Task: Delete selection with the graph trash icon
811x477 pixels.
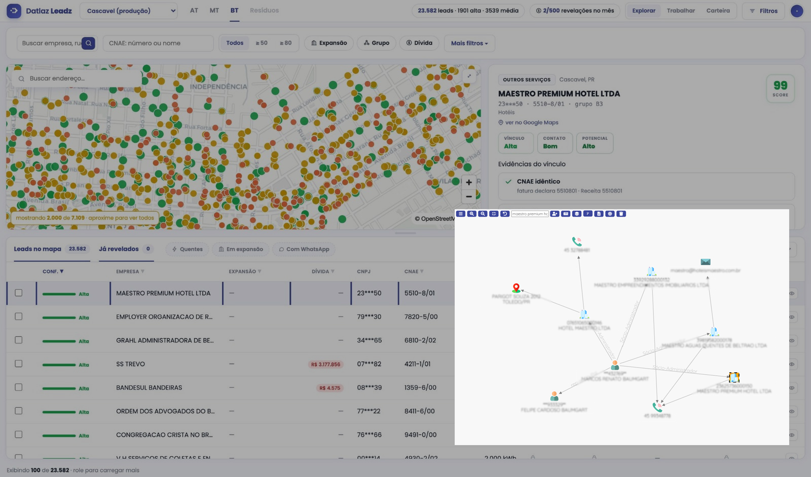Action: pos(621,214)
